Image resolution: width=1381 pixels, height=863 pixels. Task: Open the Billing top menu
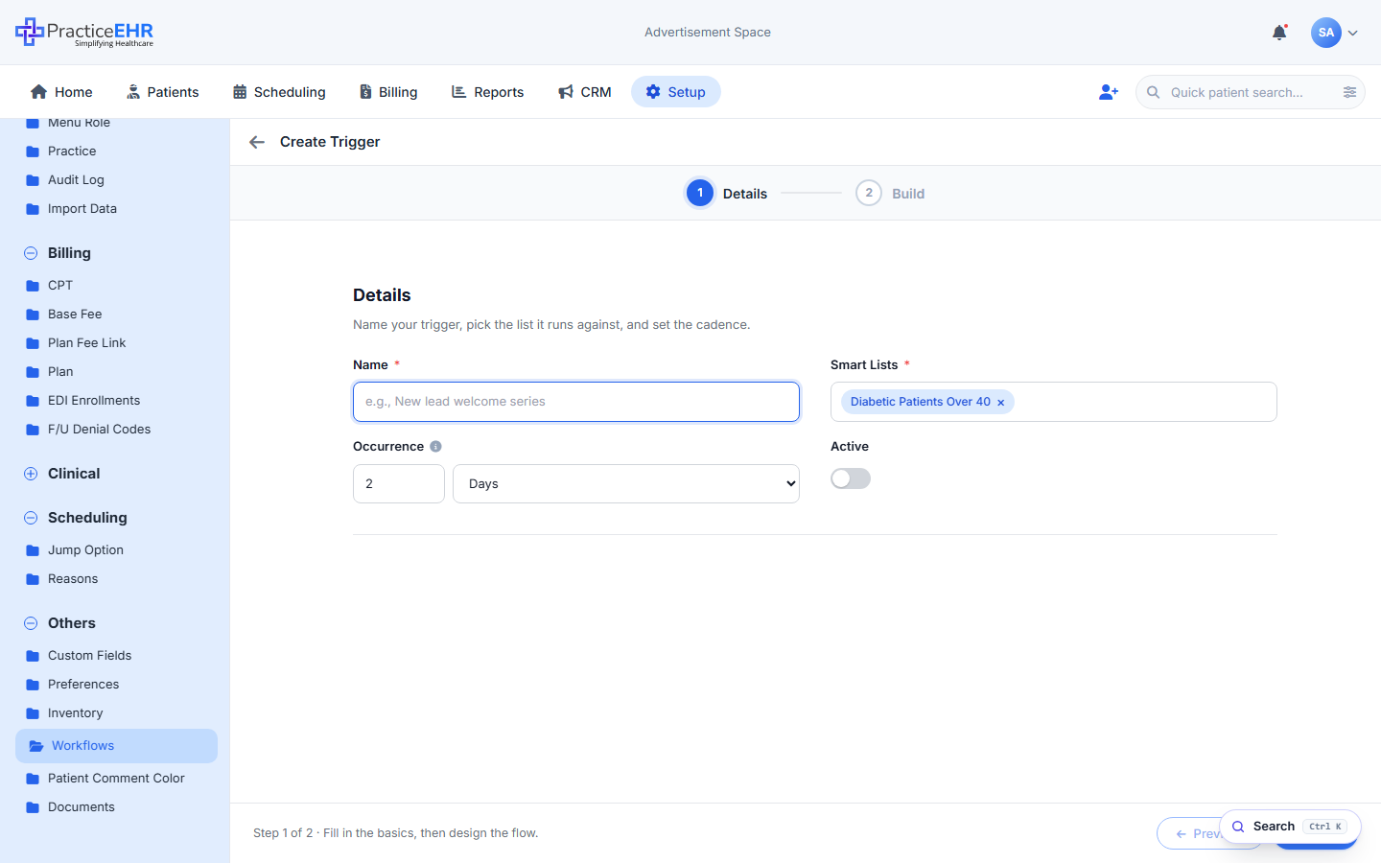tap(388, 92)
